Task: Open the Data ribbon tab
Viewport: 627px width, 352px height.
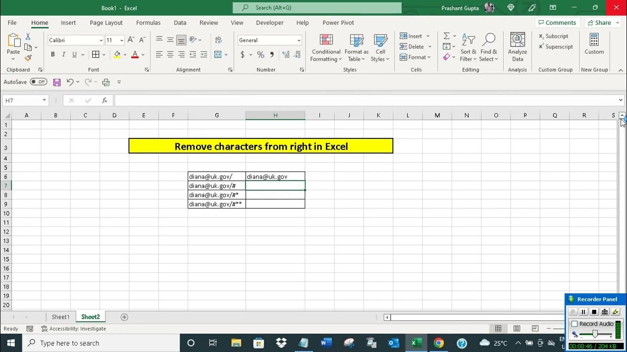Action: 180,22
